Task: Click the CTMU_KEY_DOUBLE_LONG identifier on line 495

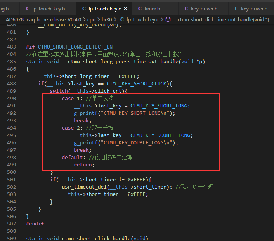Action: click(160, 135)
